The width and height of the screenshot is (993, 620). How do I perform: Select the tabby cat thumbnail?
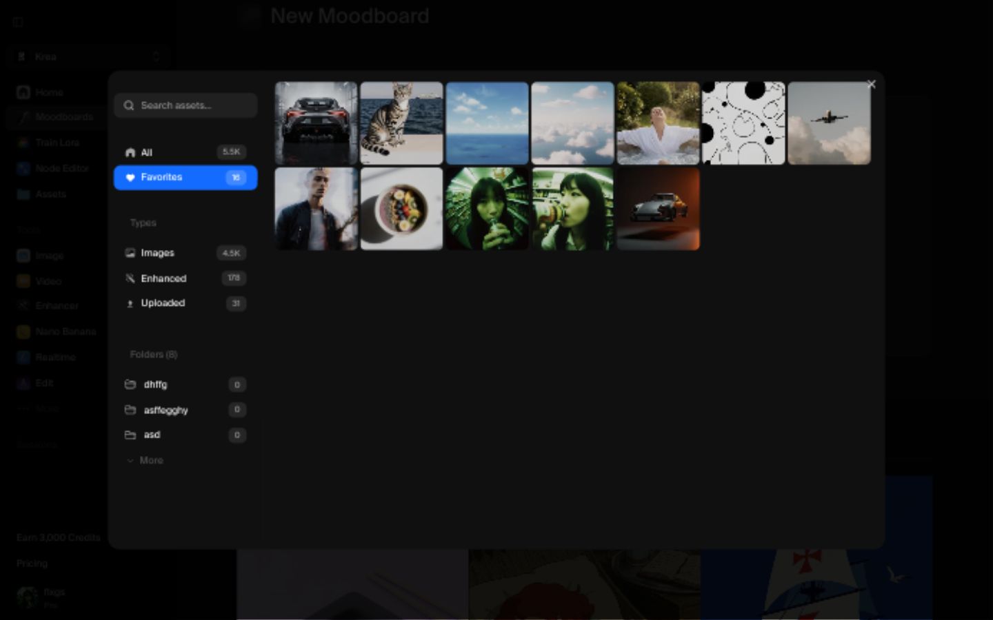point(402,123)
